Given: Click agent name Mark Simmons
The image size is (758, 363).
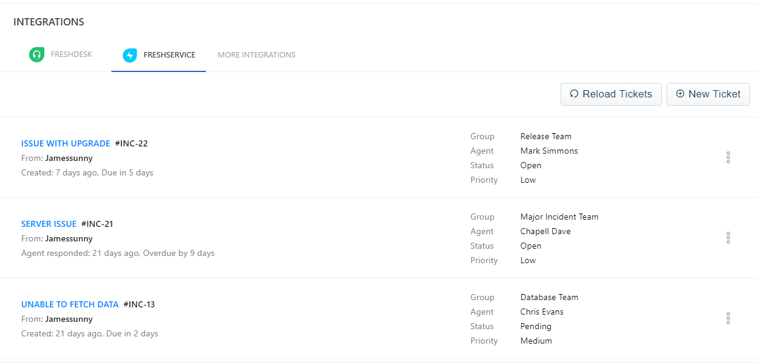Looking at the screenshot, I should pos(549,151).
